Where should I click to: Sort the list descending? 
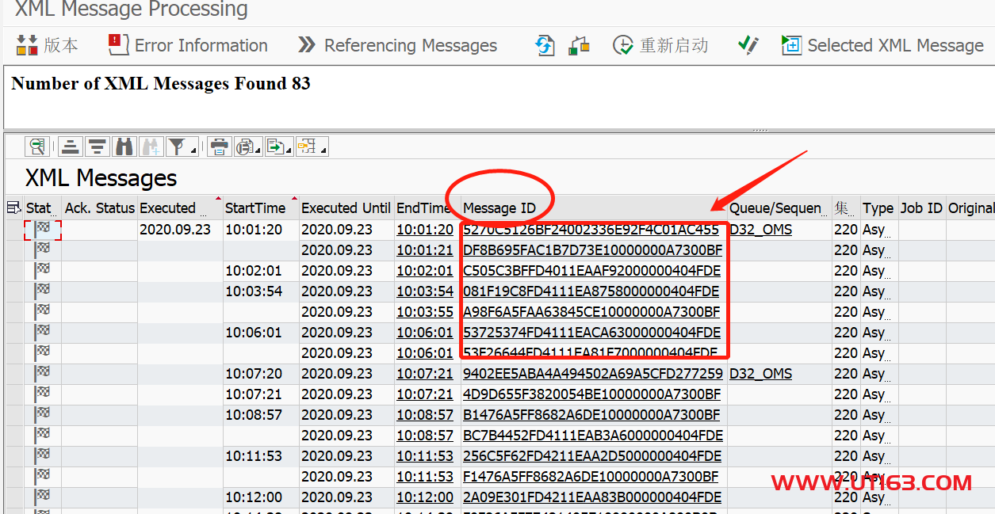click(97, 146)
